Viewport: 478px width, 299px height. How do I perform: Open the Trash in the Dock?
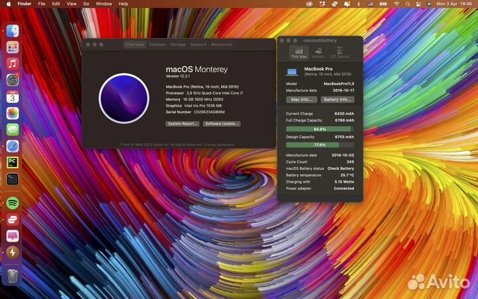tap(13, 276)
